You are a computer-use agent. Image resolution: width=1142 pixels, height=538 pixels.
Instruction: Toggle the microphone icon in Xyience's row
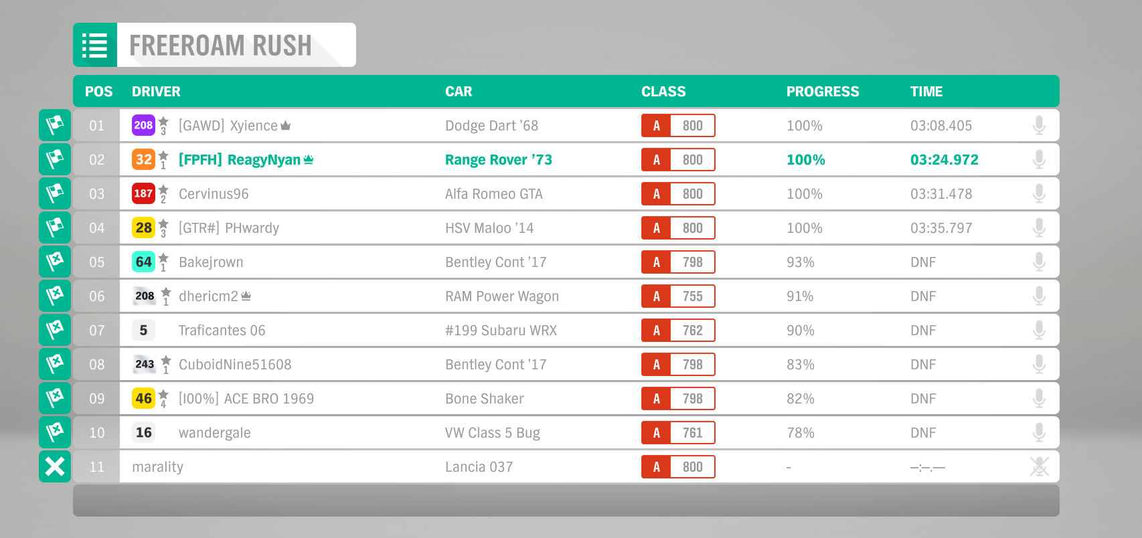click(x=1039, y=125)
